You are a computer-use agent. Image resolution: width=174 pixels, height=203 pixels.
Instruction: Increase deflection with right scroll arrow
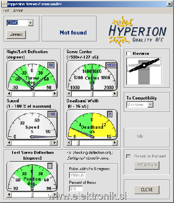[x=55, y=93]
